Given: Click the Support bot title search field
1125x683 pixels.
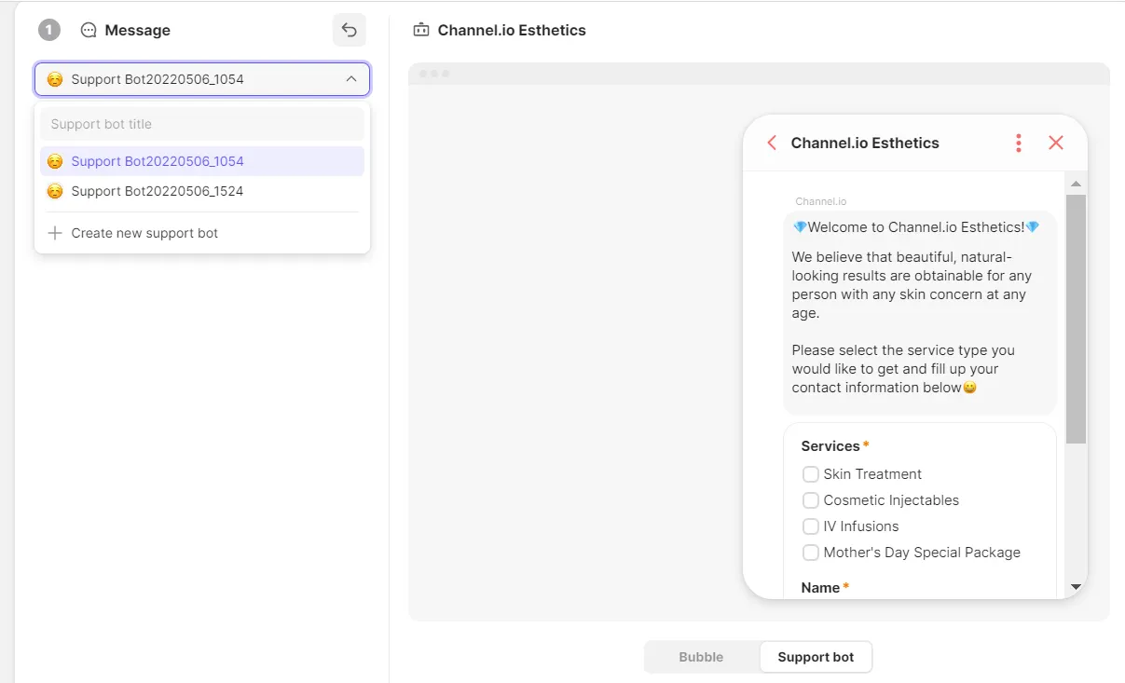Looking at the screenshot, I should coord(201,124).
